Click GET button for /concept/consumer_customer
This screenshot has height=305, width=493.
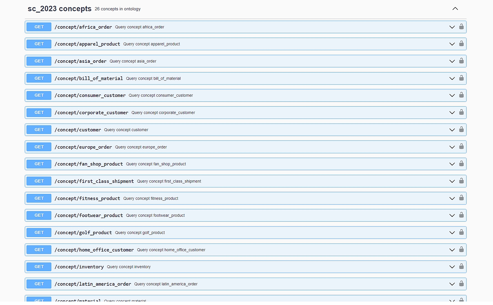pos(39,95)
